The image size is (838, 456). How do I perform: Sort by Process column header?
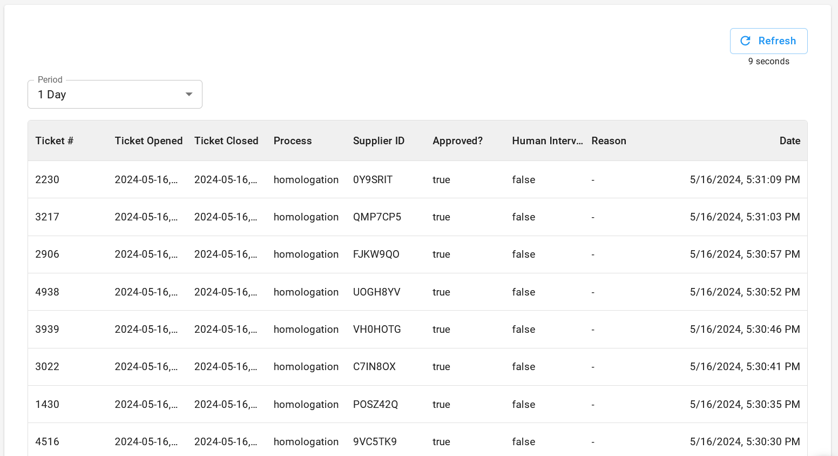pos(293,141)
